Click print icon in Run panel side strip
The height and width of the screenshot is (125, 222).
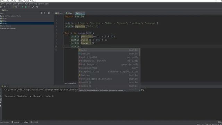1,102
